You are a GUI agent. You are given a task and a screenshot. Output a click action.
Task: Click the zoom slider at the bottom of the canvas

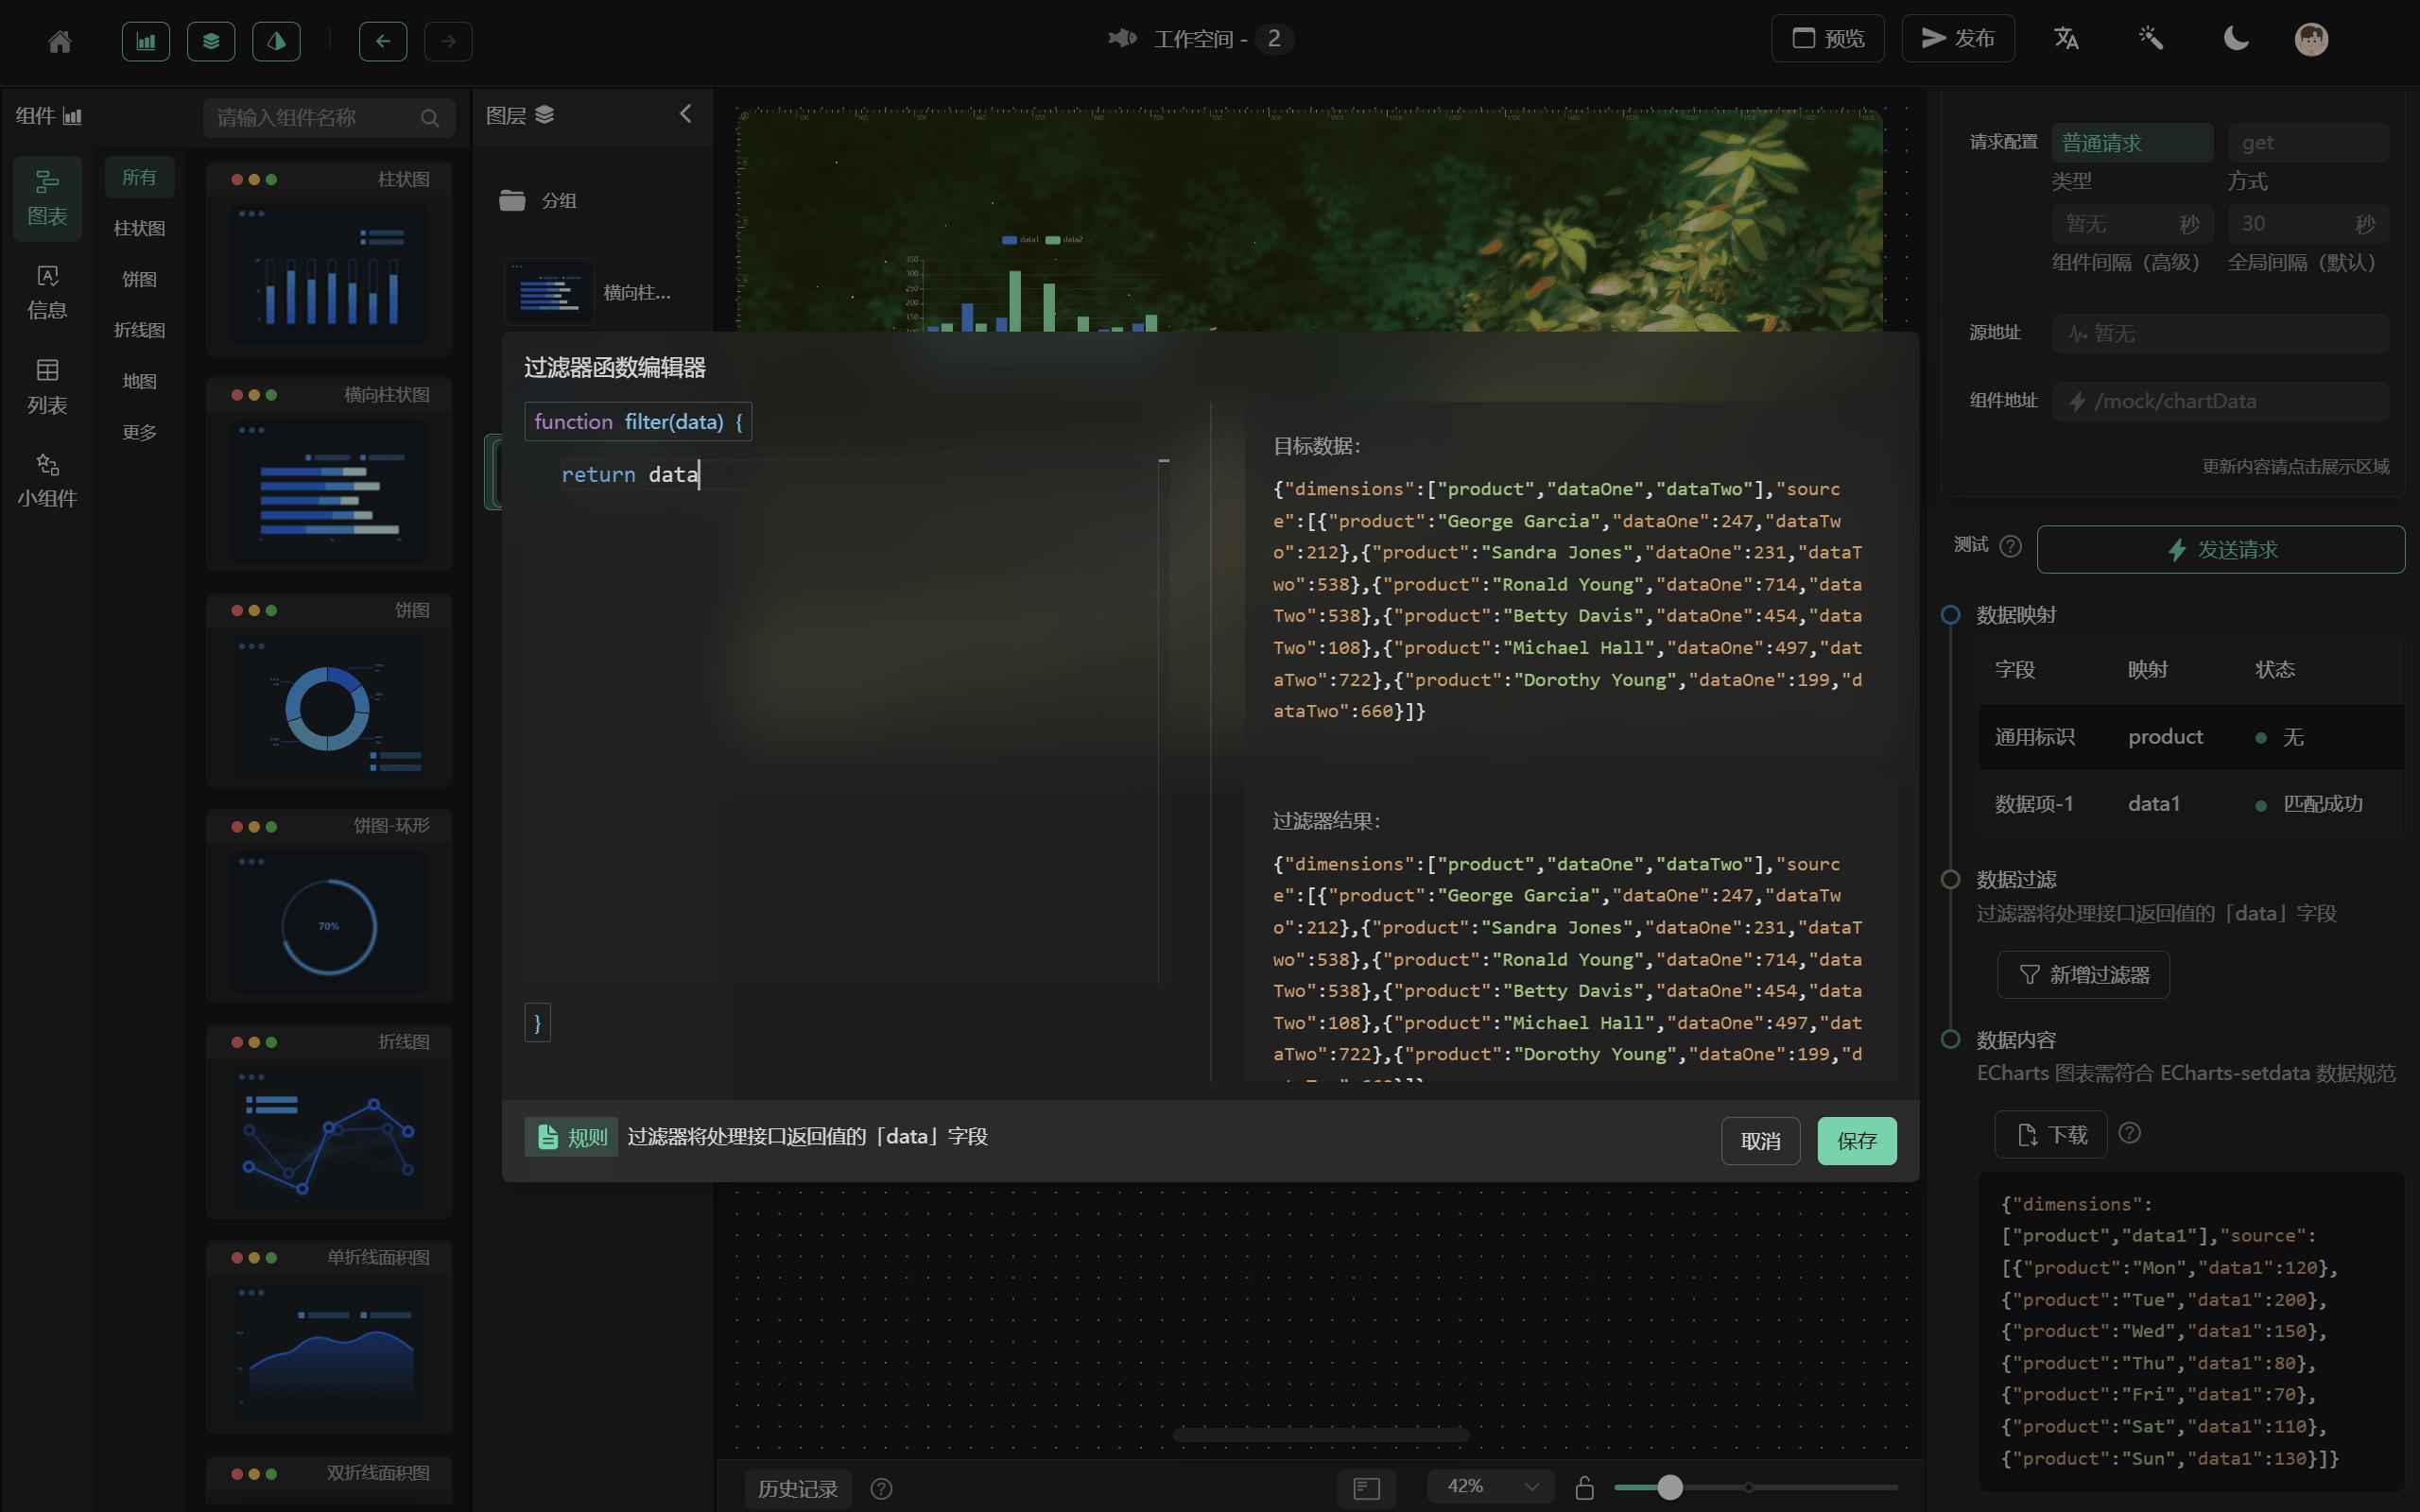[x=1668, y=1487]
